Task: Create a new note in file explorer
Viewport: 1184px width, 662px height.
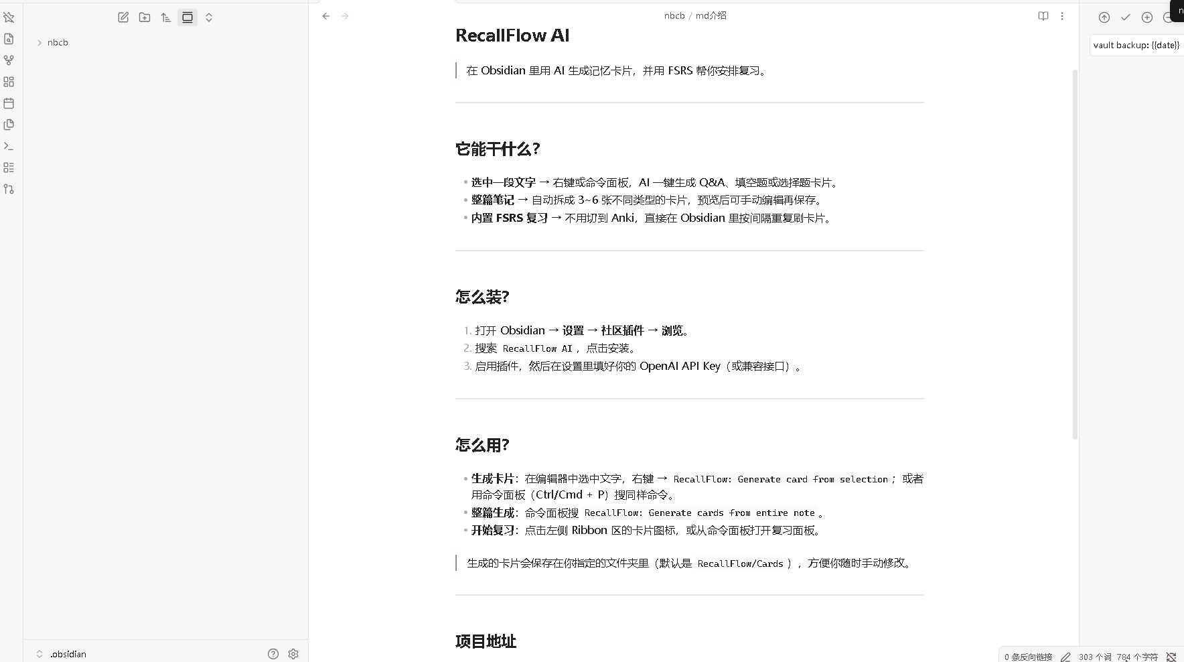Action: click(x=123, y=17)
